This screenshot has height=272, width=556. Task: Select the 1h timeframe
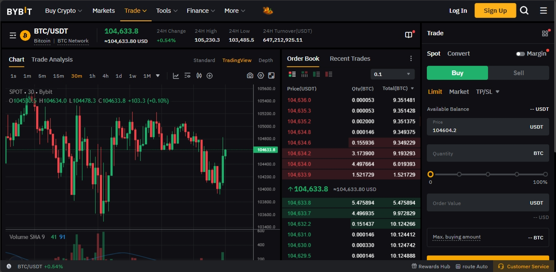92,76
